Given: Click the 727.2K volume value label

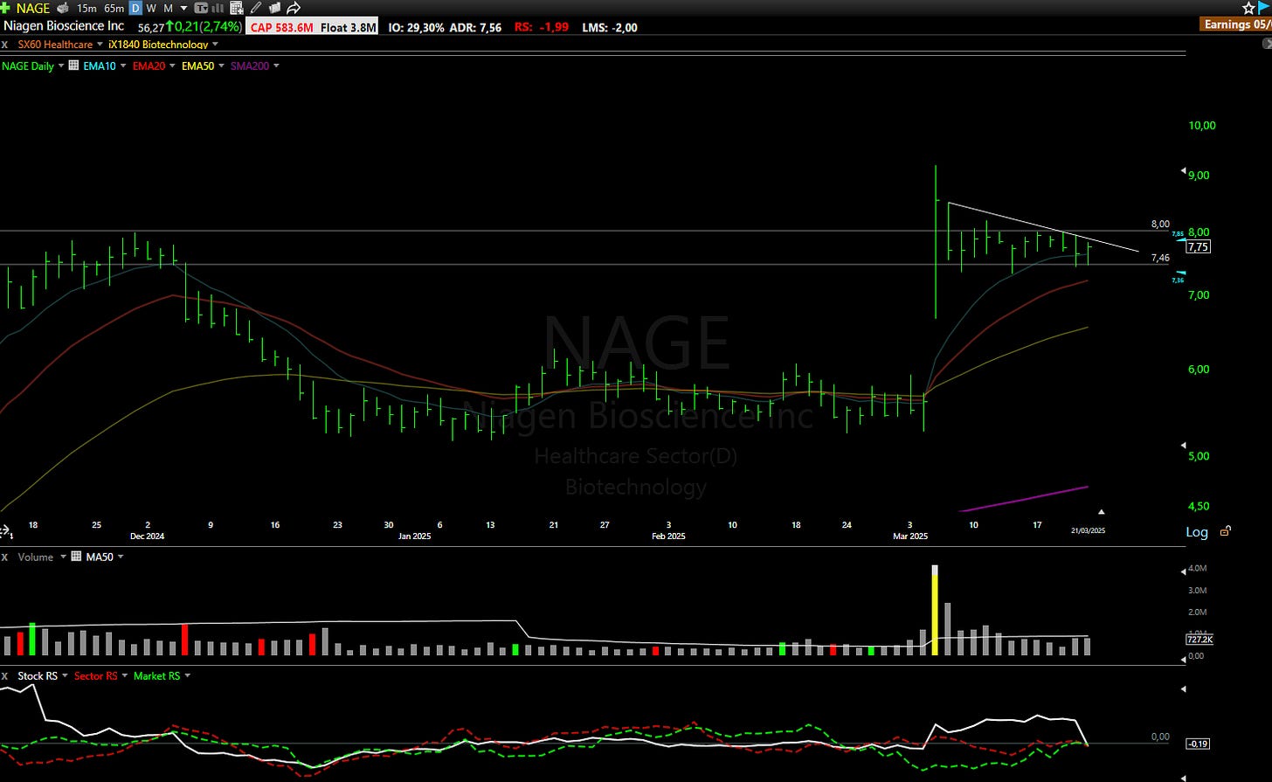Looking at the screenshot, I should 1198,640.
